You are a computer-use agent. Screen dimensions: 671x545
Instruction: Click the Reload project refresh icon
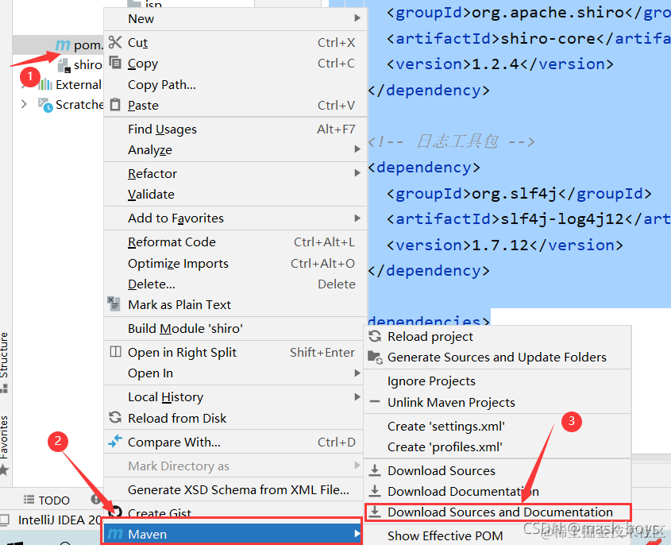point(375,336)
